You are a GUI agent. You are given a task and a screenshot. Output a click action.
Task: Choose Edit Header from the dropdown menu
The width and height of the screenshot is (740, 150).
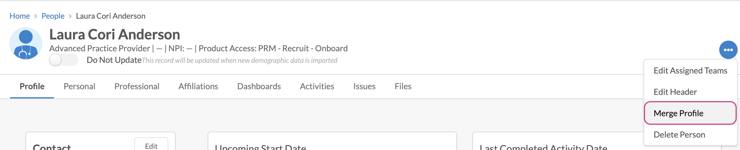[x=675, y=92]
